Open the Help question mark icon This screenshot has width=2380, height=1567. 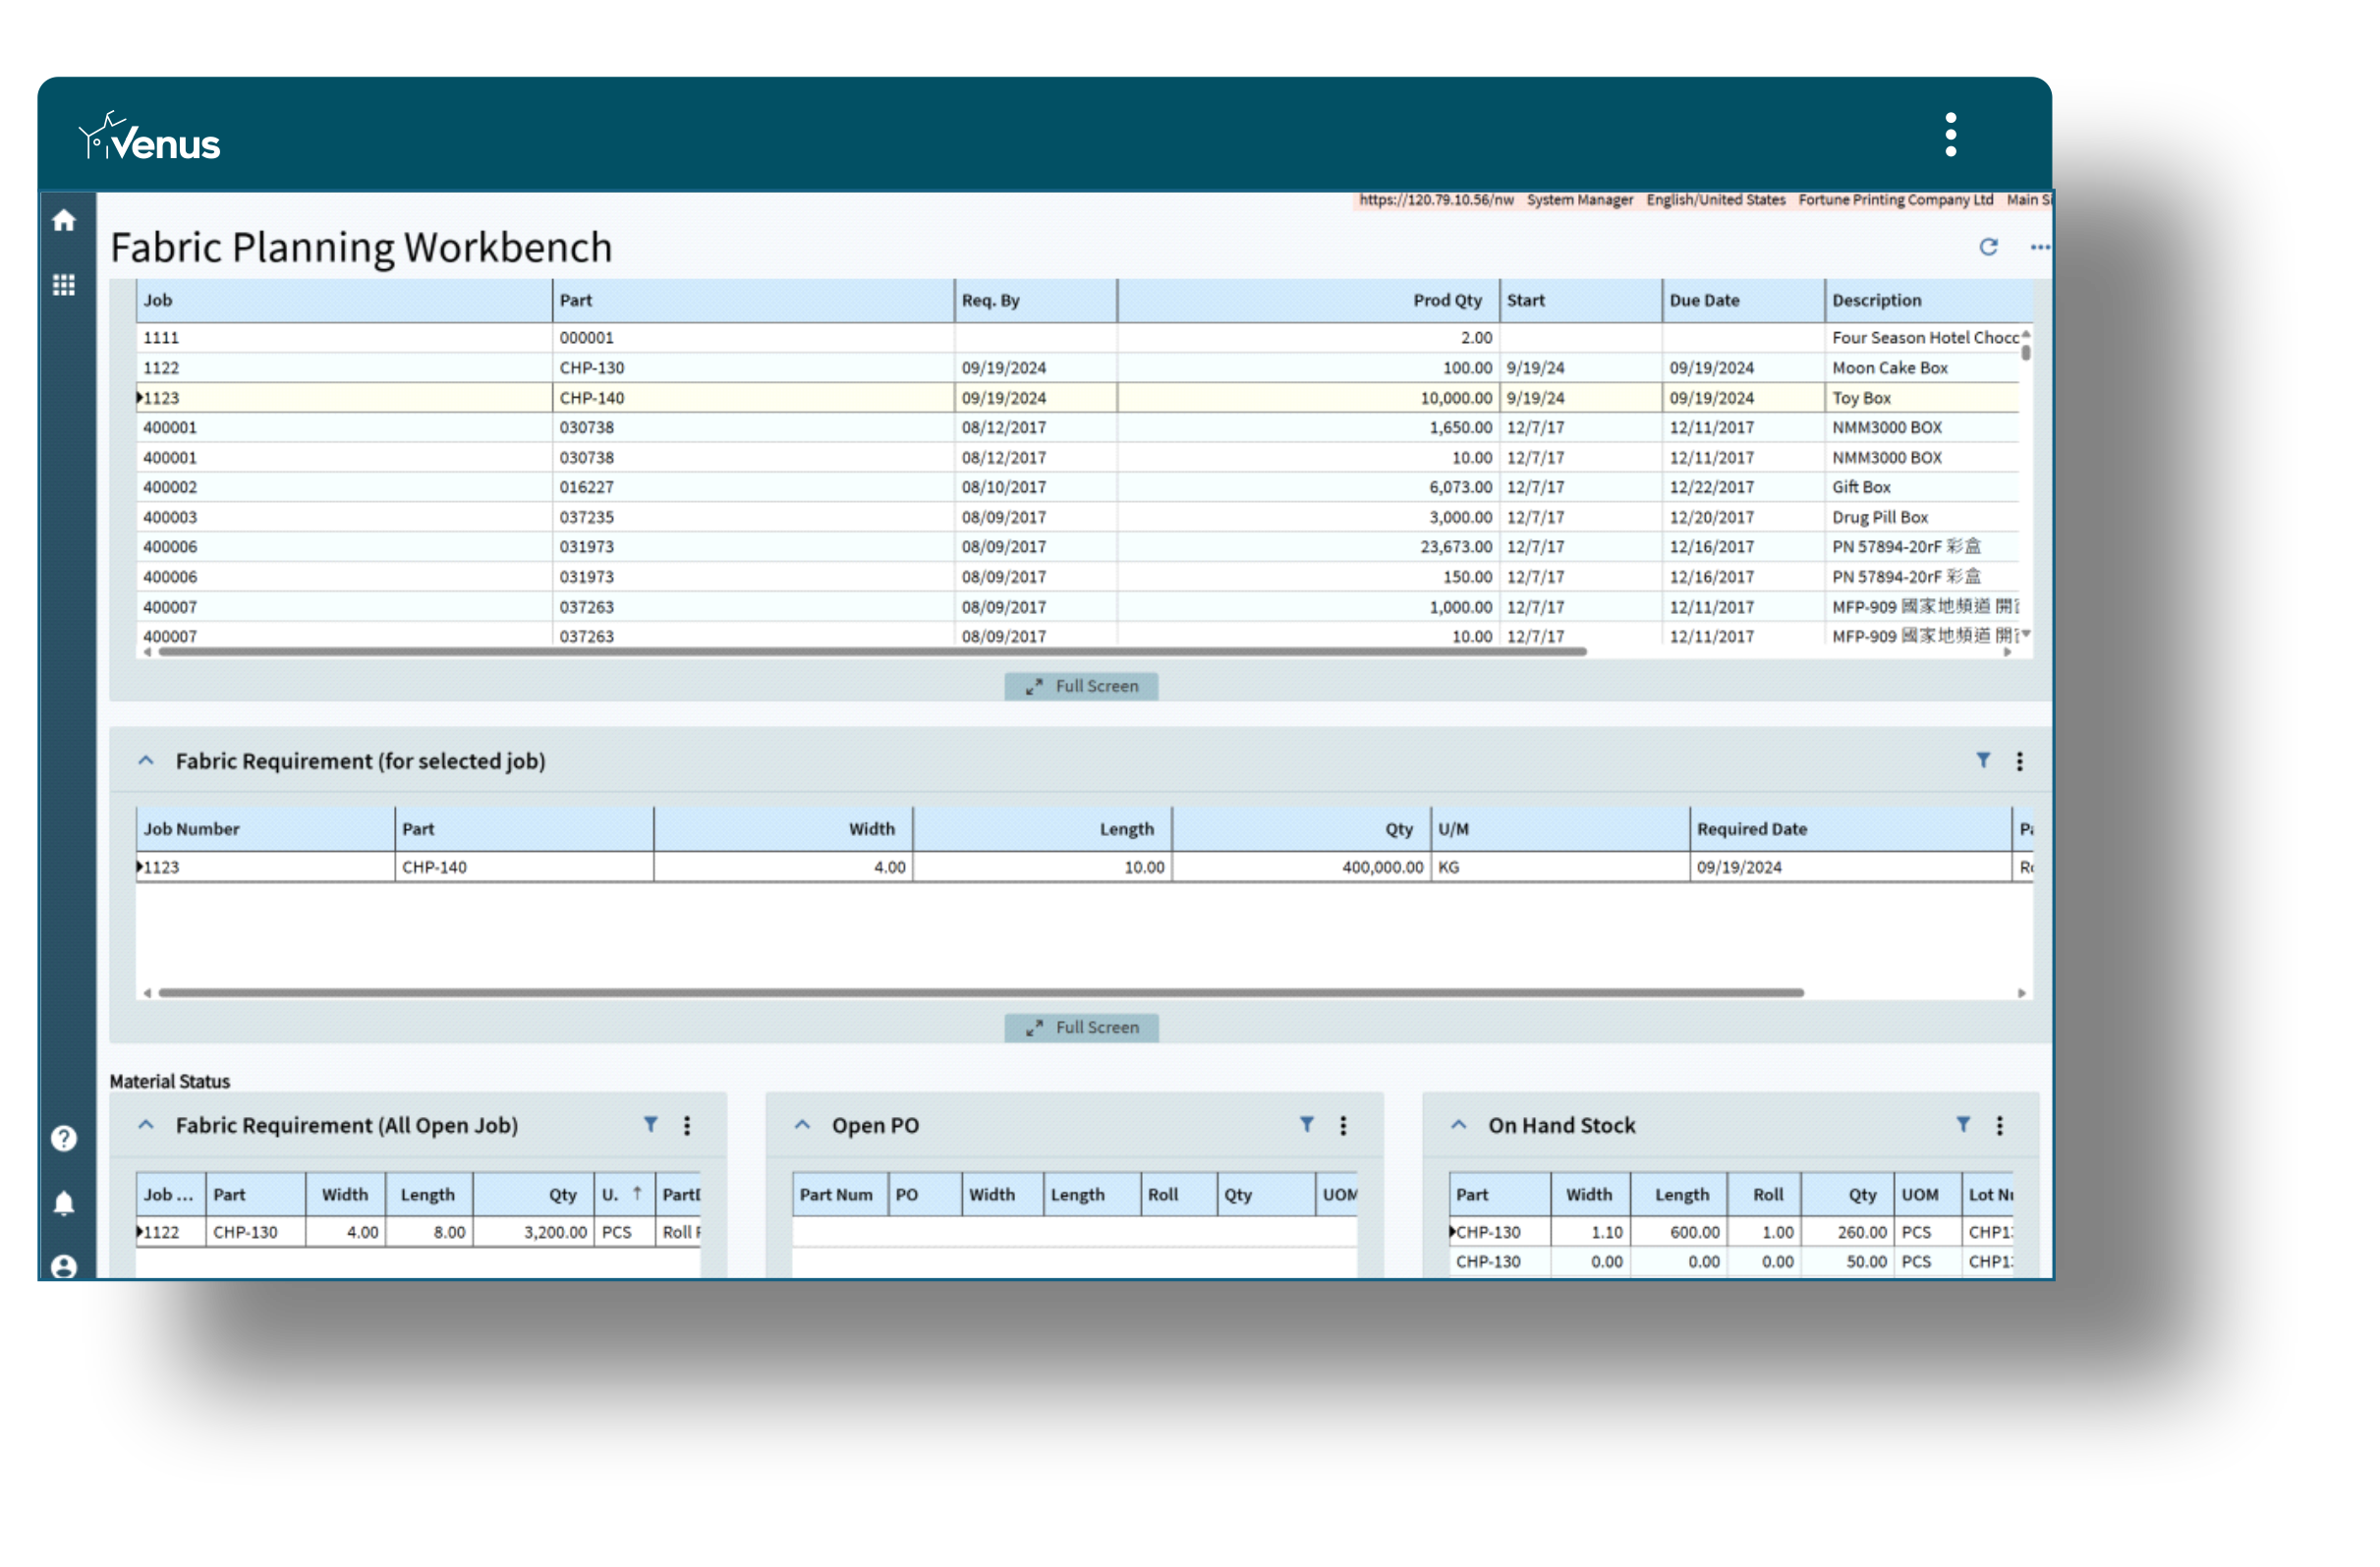coord(64,1141)
